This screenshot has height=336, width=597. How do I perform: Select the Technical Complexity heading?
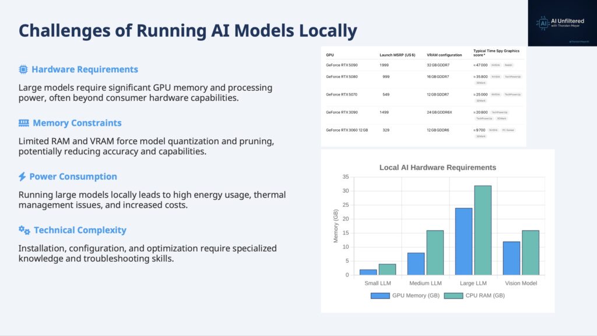coord(80,231)
